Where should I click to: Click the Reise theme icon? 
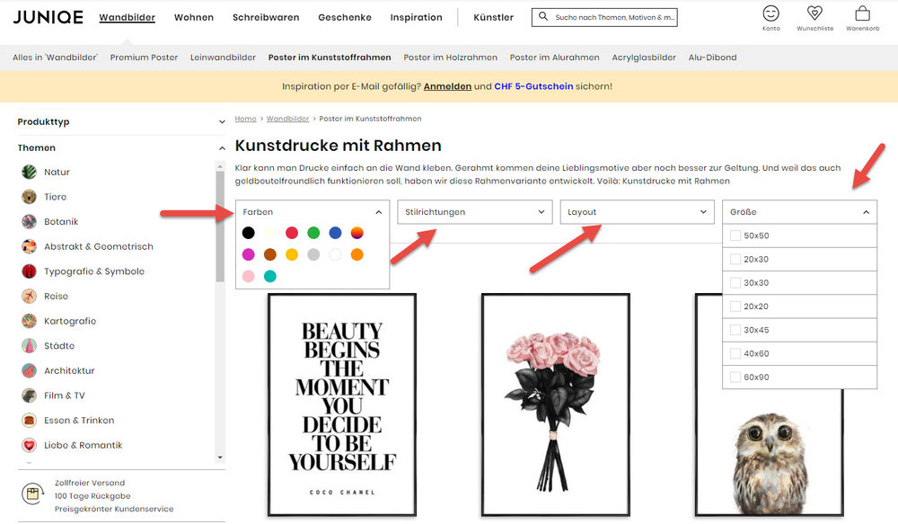30,296
